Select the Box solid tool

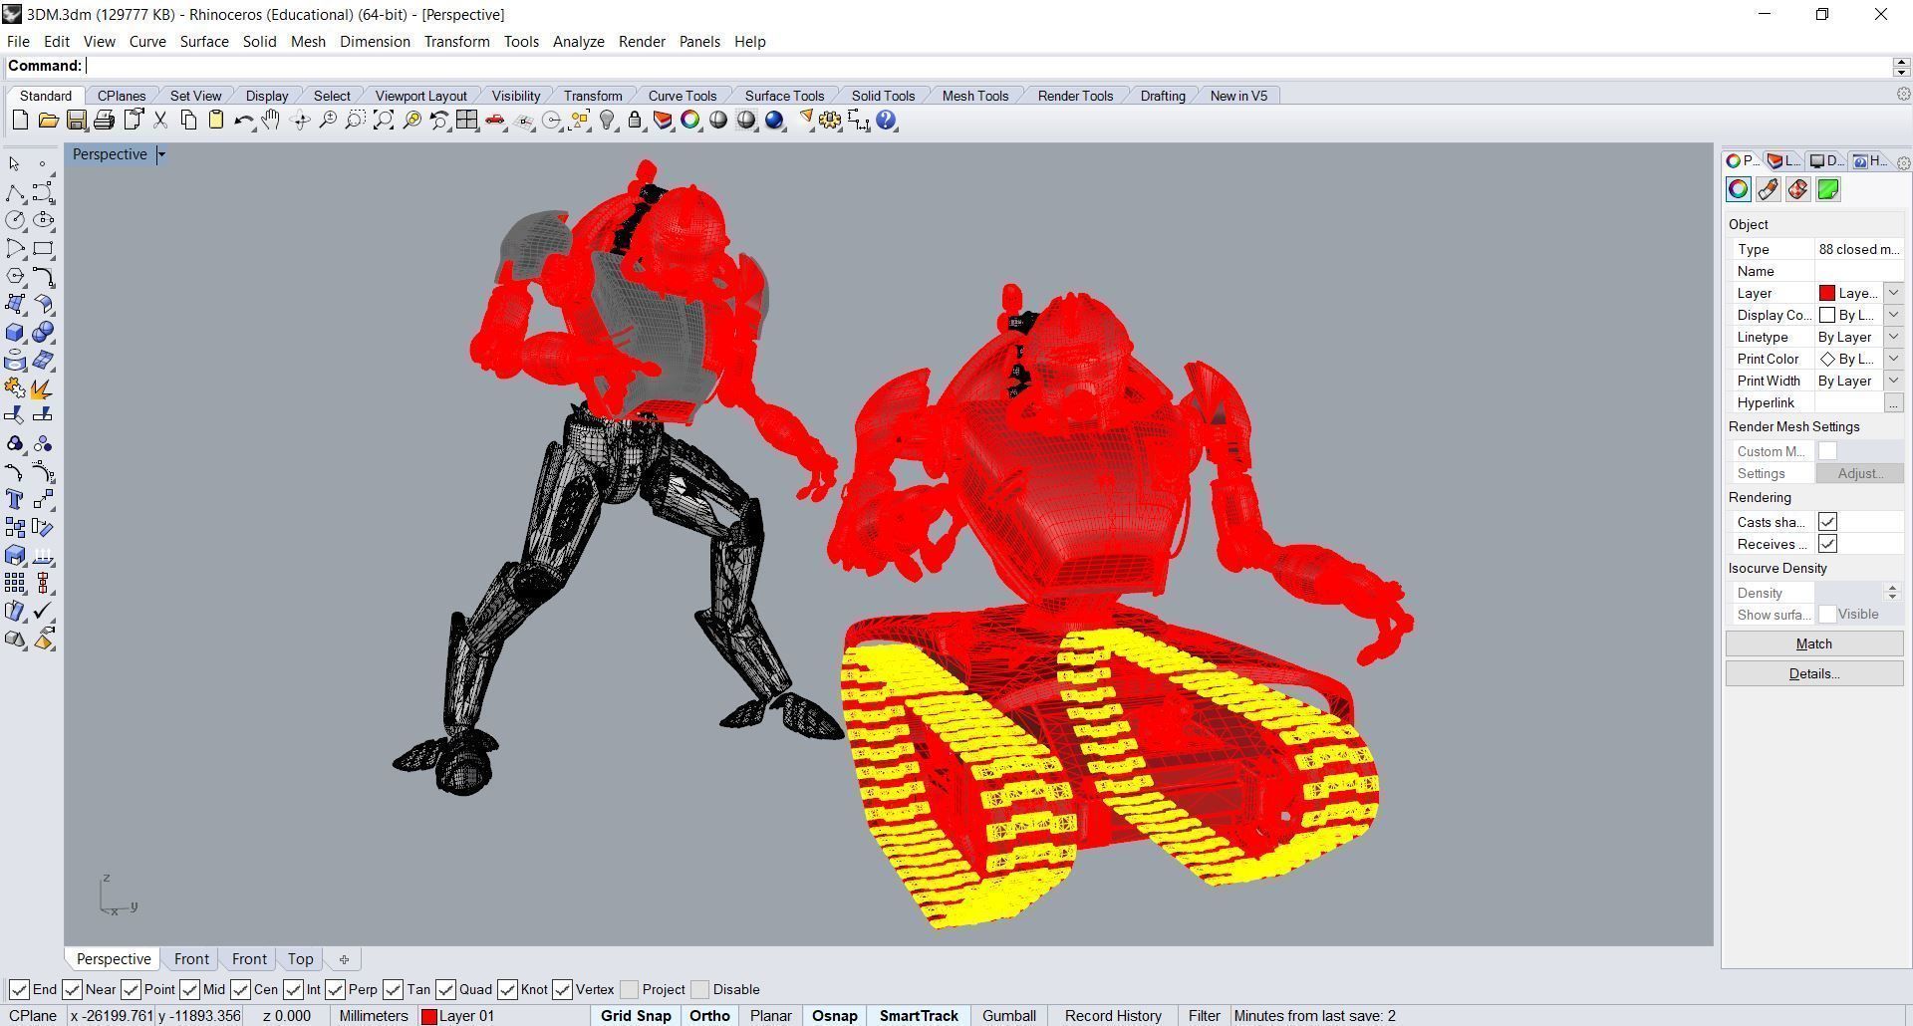[x=15, y=333]
